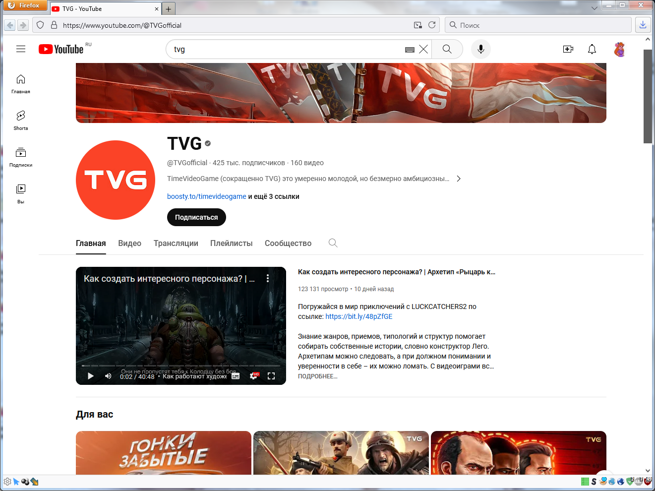This screenshot has width=655, height=491.
Task: Mute the featured video volume
Action: tap(108, 376)
